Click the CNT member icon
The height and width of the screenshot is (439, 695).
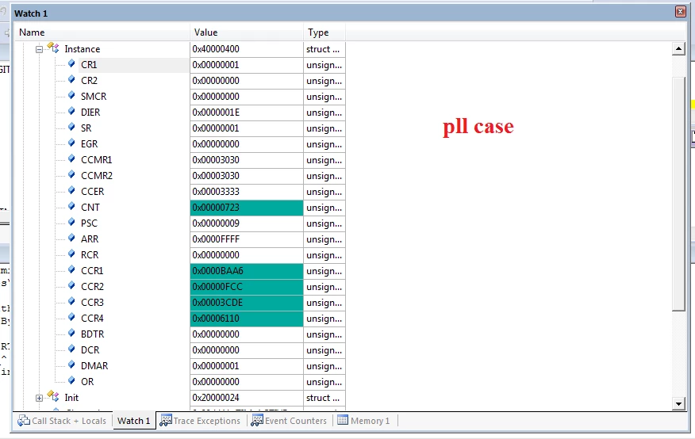pyautogui.click(x=71, y=206)
